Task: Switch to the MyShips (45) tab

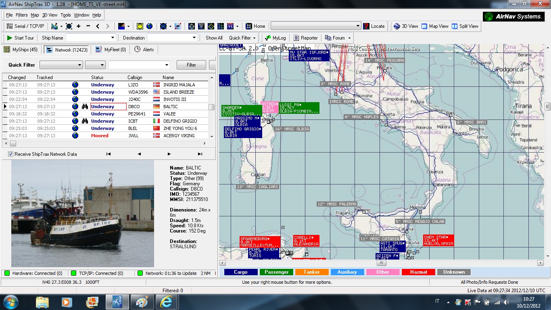Action: click(x=21, y=50)
